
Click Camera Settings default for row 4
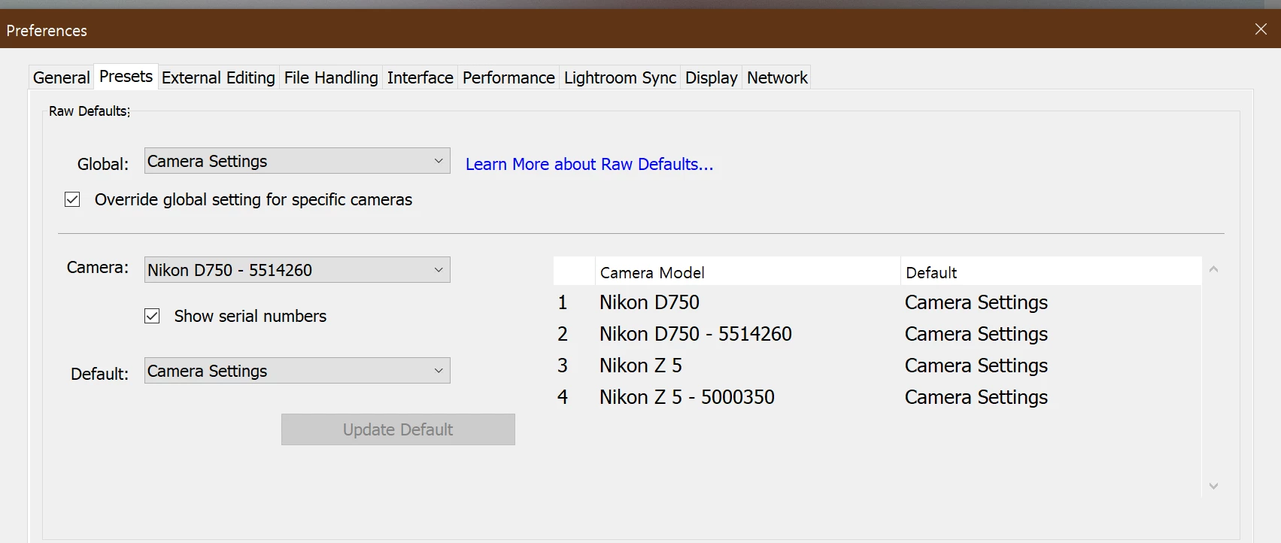[976, 397]
